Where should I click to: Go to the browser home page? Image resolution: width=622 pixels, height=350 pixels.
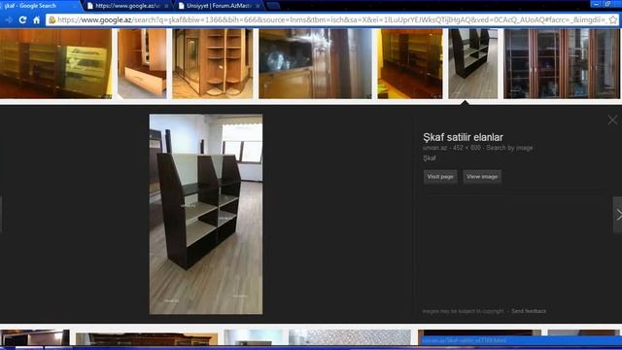coord(37,19)
